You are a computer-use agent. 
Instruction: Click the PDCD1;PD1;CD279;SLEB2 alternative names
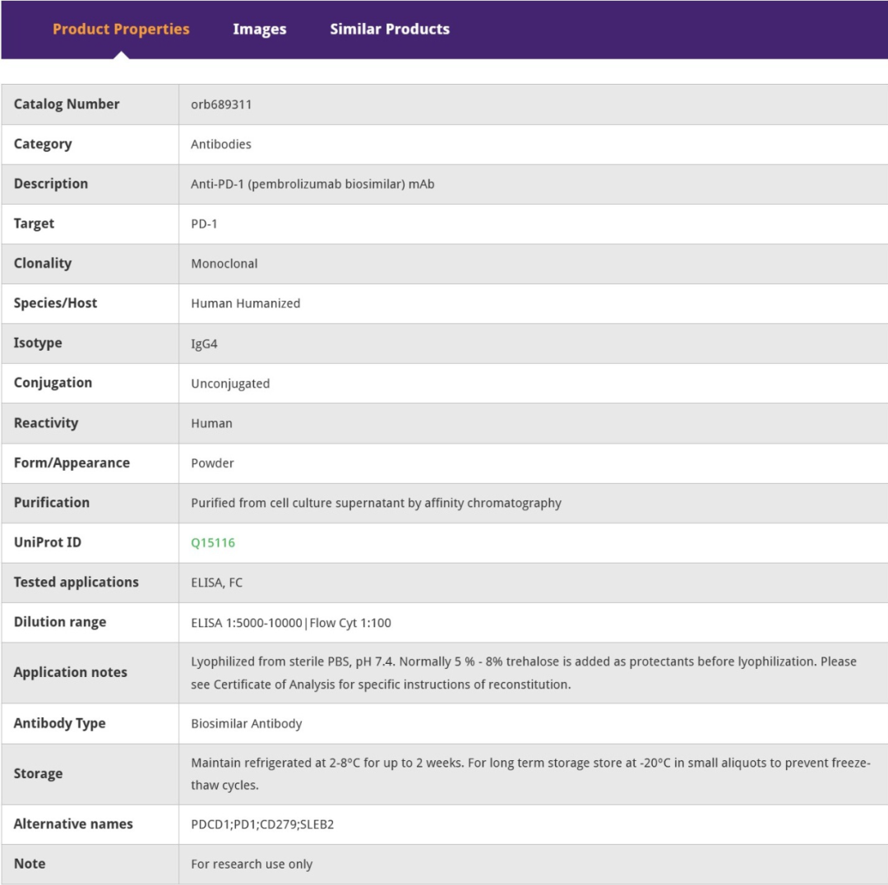(262, 824)
